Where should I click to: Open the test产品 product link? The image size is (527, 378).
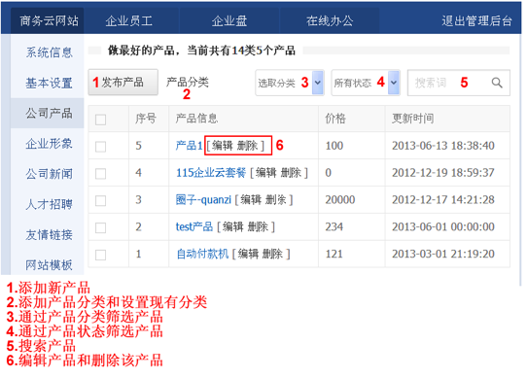(194, 226)
